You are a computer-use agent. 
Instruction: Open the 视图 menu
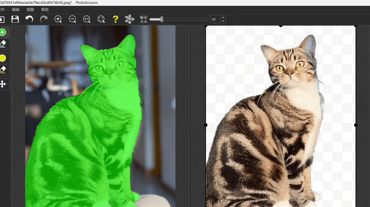[x=30, y=10]
